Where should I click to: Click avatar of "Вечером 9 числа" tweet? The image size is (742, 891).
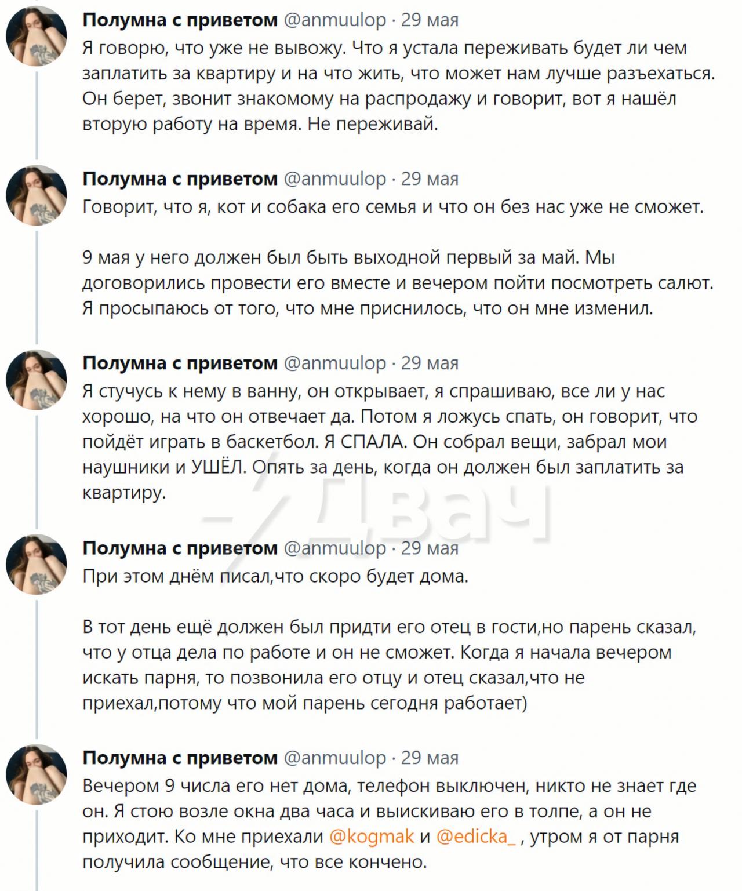[36, 774]
